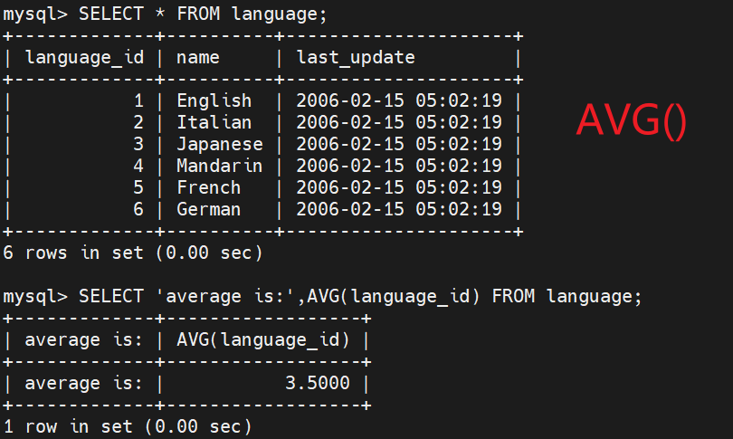Click language_id value 3 in Japanese row
733x439 pixels.
[138, 144]
